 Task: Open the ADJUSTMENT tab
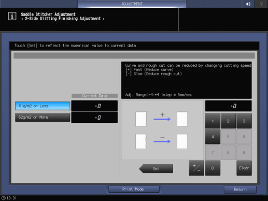coord(132,4)
